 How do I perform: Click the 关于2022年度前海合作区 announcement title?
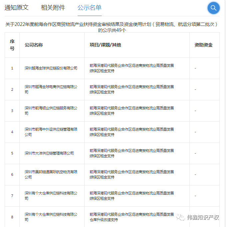pos(112,27)
